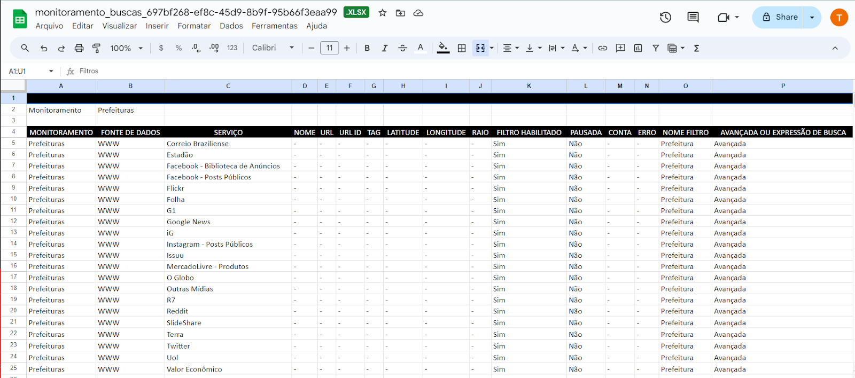The height and width of the screenshot is (378, 855).
Task: Toggle strikethrough formatting
Action: click(402, 48)
